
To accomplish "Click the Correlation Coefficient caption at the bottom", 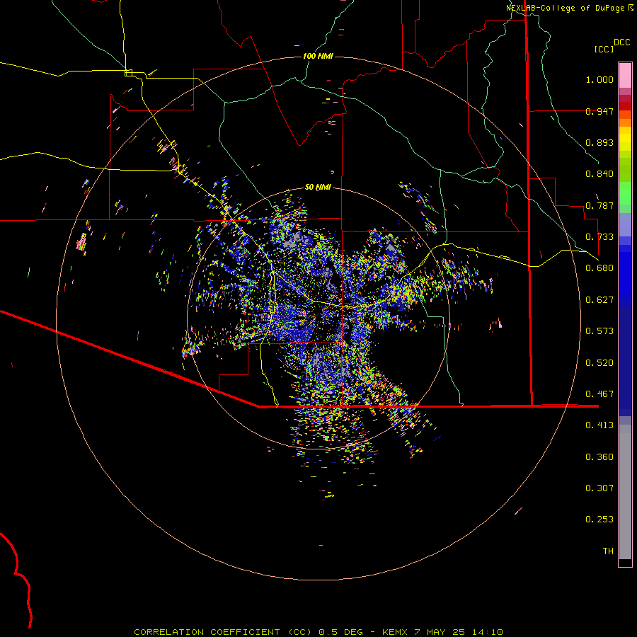I will (x=318, y=632).
